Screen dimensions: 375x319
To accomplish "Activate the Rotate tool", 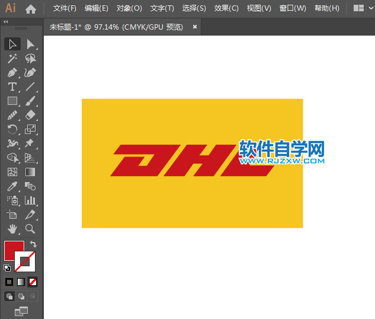I will click(12, 129).
